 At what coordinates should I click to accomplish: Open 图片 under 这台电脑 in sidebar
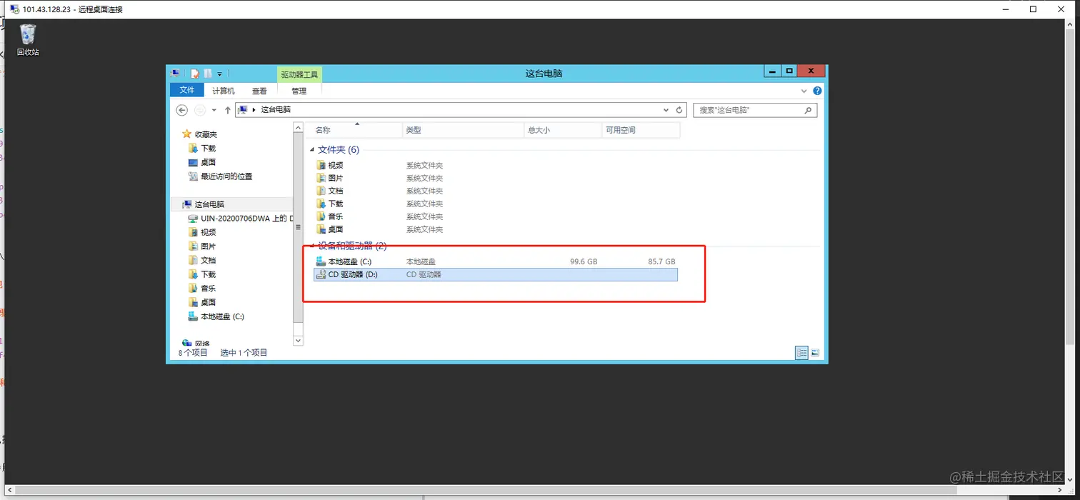coord(208,246)
